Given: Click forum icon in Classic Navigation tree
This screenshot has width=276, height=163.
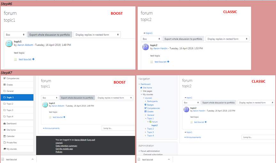Looking at the screenshot, I should pos(150,122).
